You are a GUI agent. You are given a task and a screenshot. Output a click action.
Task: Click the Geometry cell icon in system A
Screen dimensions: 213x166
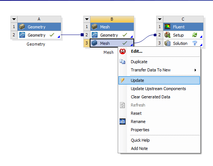22,35
